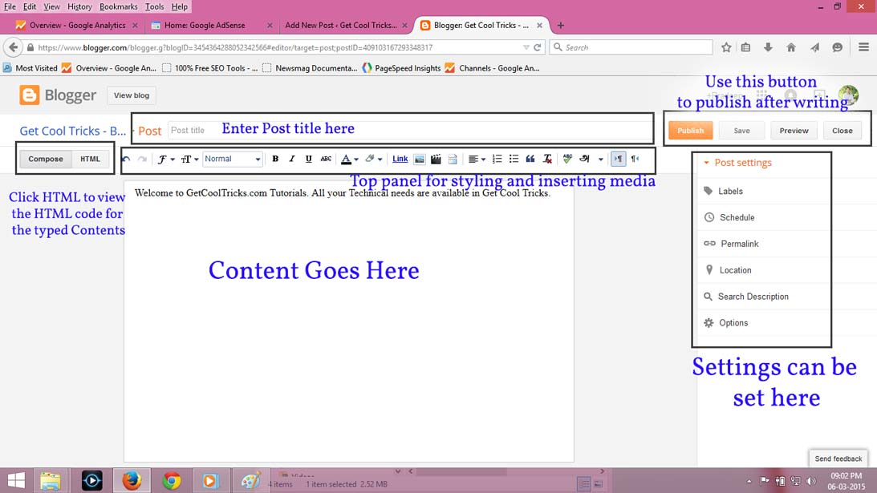Open the highlight background color picker
The image size is (877, 493).
[373, 160]
